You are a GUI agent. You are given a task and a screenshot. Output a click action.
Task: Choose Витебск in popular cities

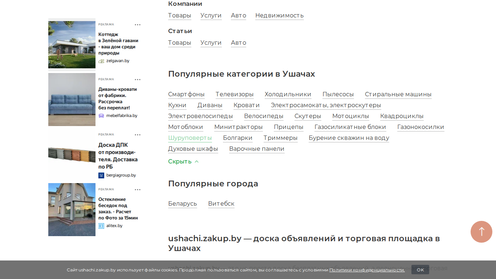(221, 204)
